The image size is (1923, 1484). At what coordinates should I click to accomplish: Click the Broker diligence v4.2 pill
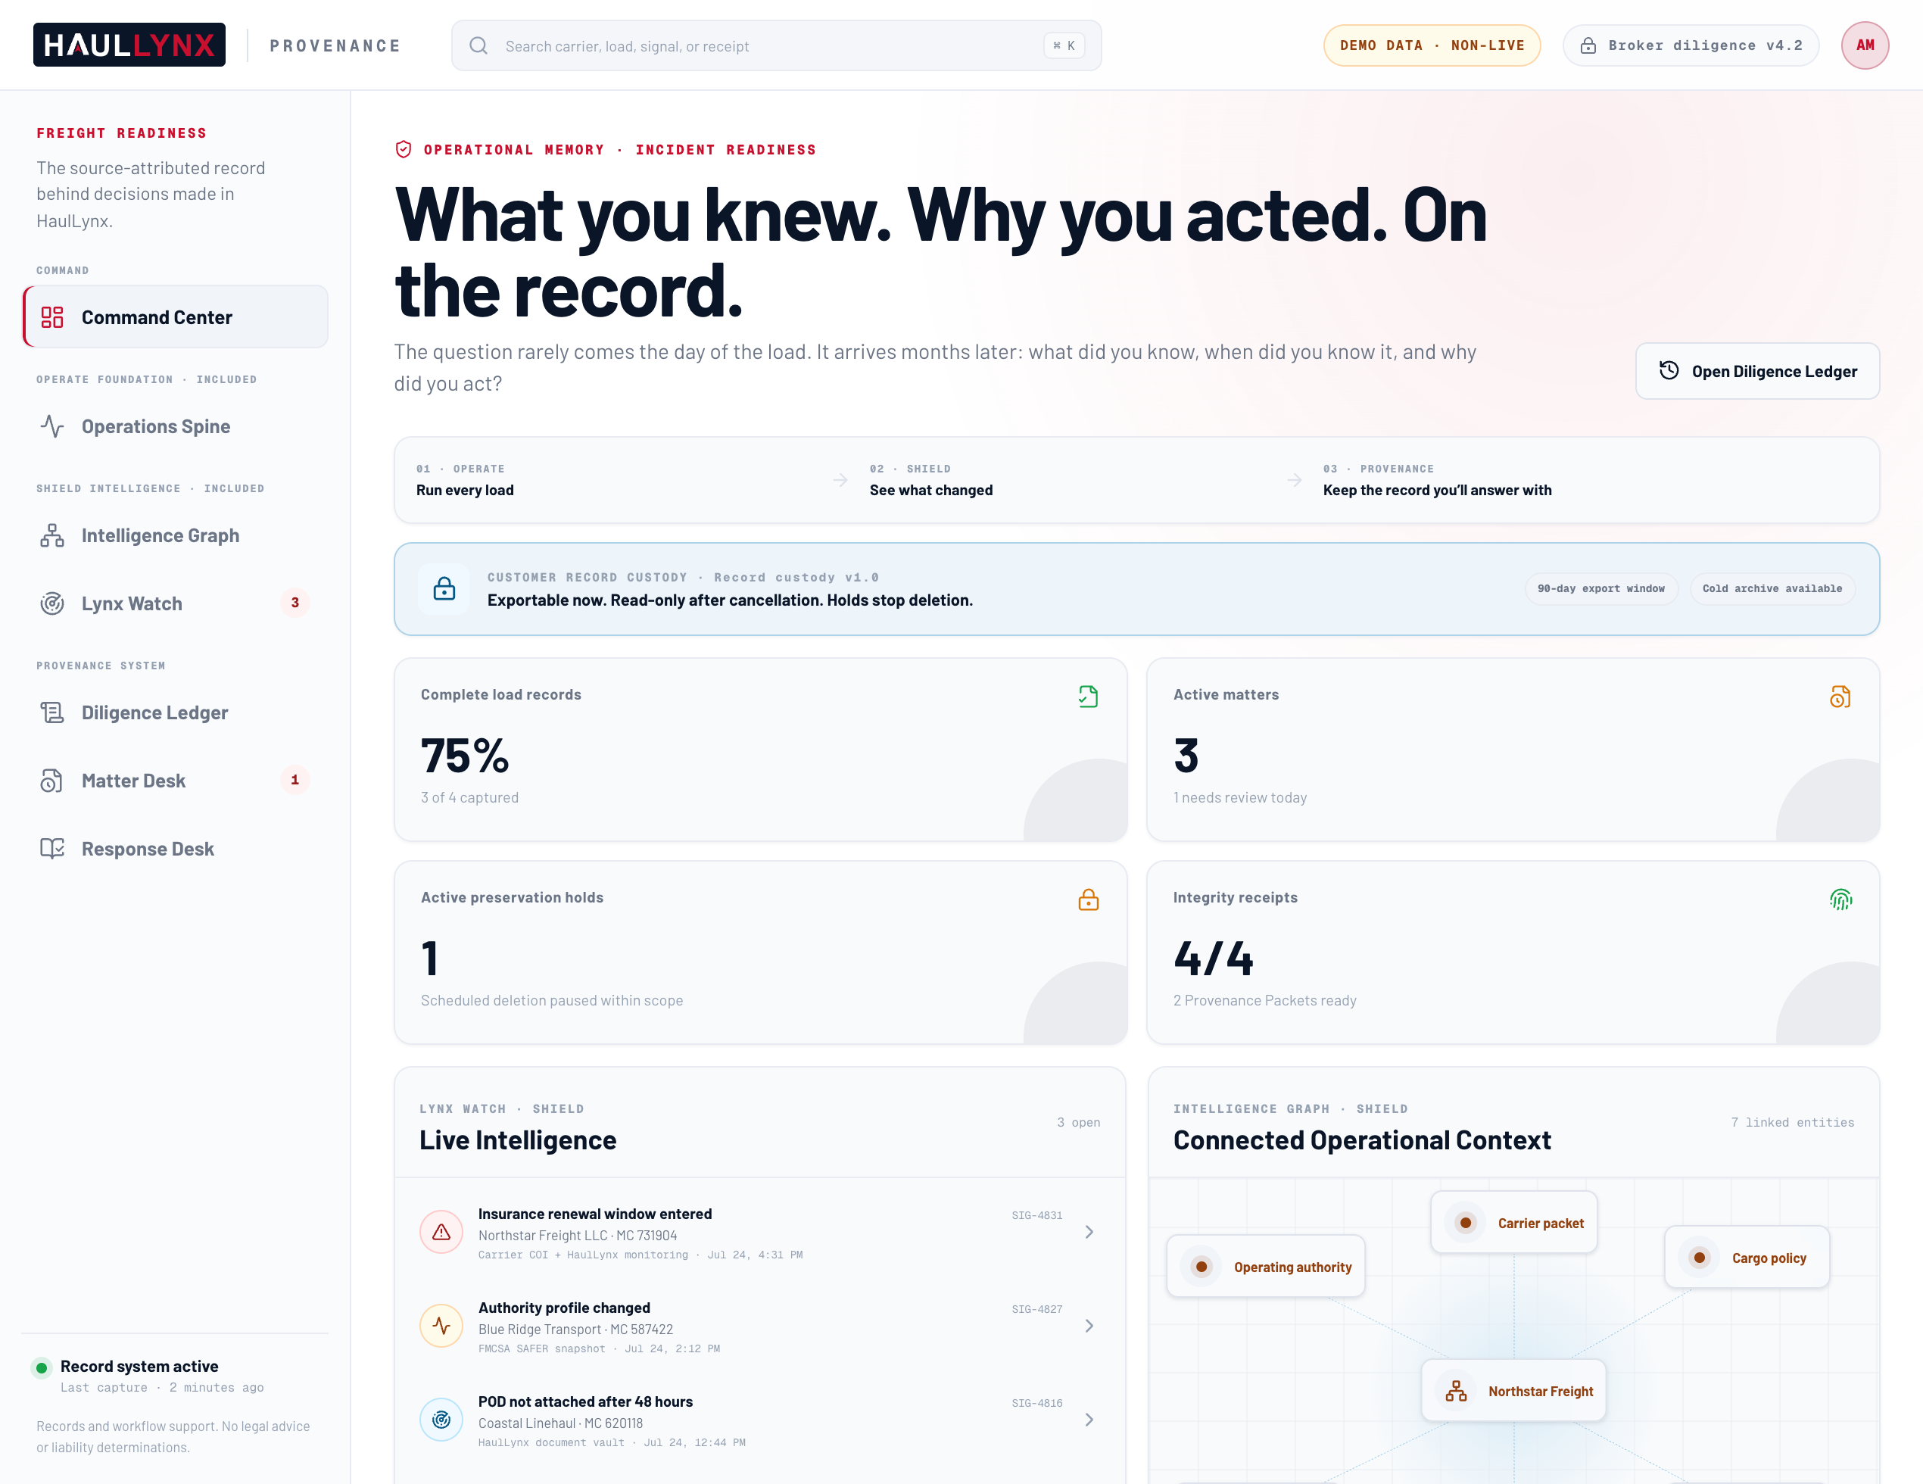click(1691, 45)
